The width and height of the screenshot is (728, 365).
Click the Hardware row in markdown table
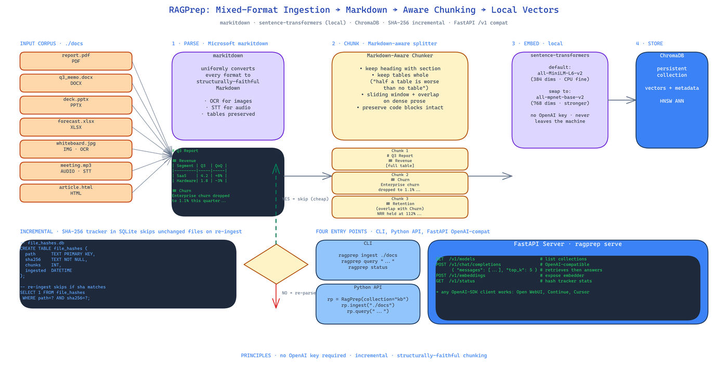click(199, 180)
